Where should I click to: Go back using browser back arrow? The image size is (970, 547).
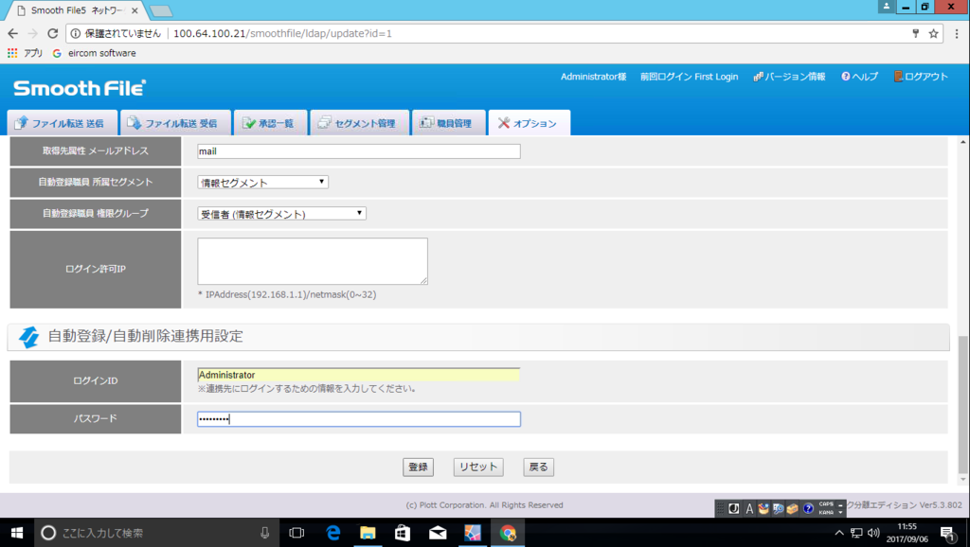[12, 33]
